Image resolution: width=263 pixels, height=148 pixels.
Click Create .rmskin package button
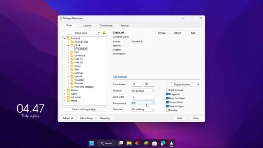[85, 109]
